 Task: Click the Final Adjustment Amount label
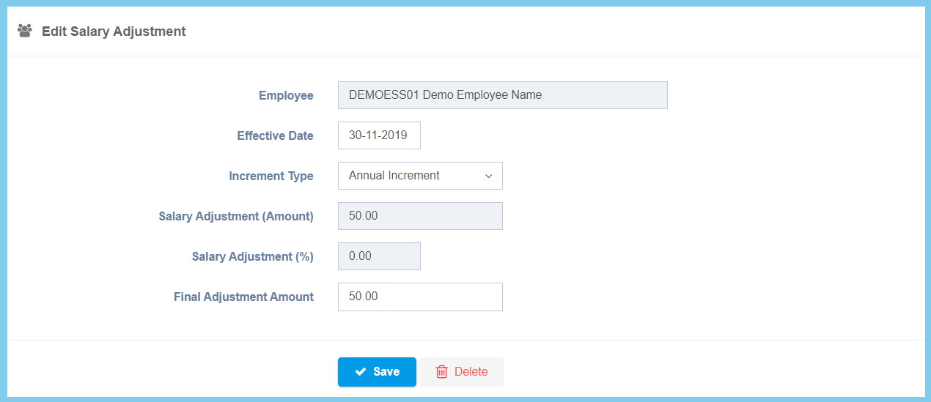tap(243, 297)
